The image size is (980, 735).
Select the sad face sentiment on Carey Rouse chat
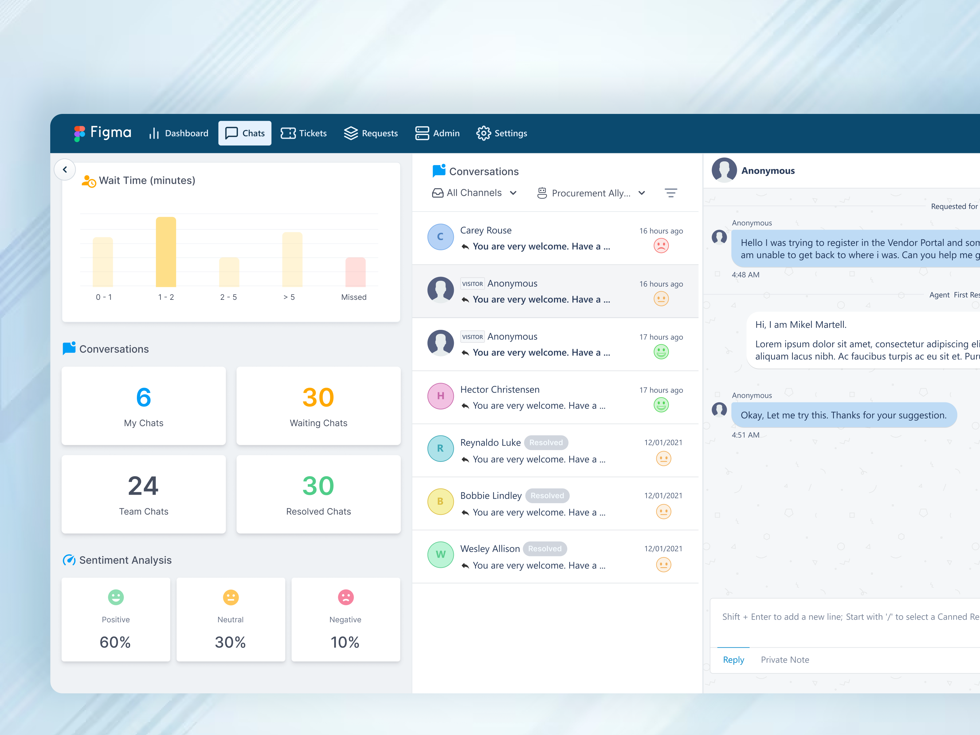click(661, 245)
